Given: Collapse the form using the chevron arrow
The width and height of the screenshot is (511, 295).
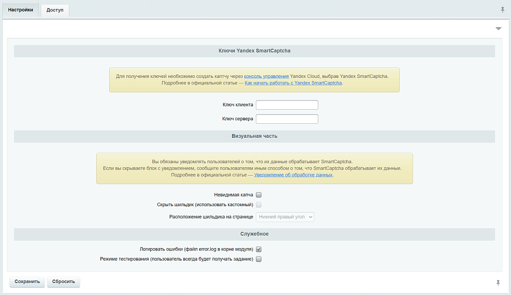Looking at the screenshot, I should 498,29.
